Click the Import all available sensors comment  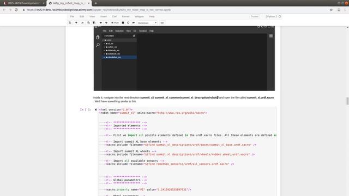pyautogui.click(x=135, y=161)
